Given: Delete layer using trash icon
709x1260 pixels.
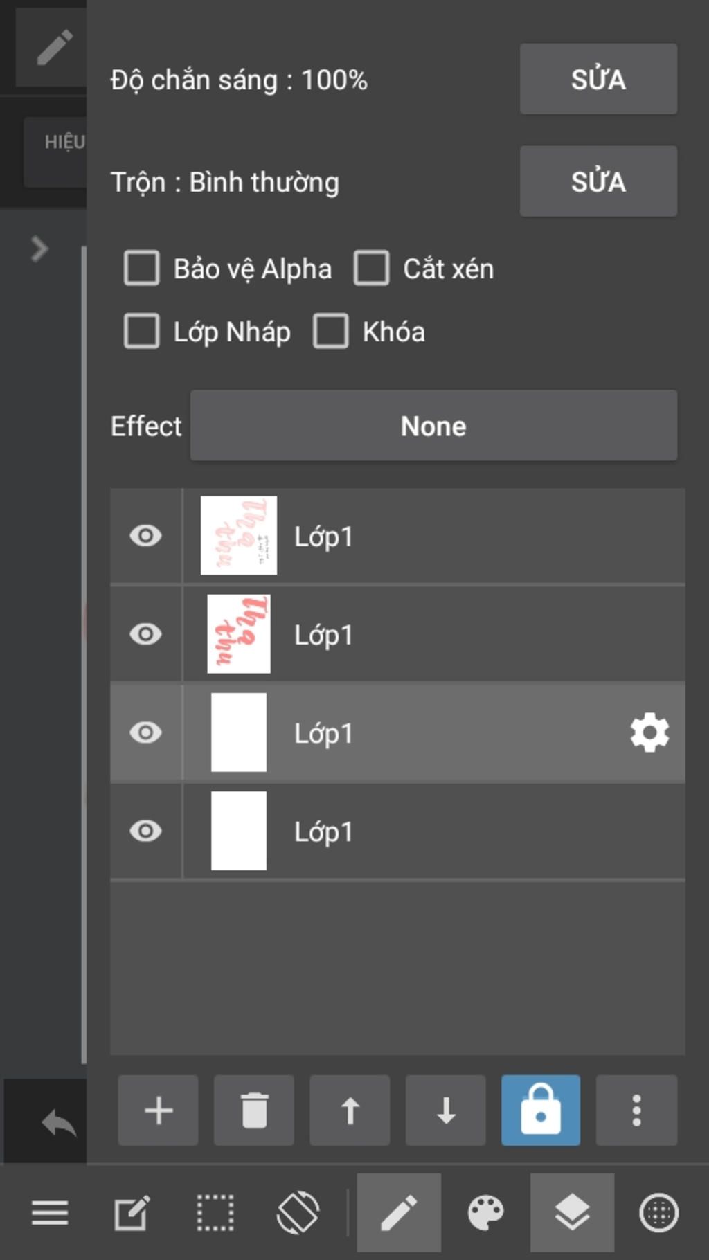Looking at the screenshot, I should [254, 1110].
